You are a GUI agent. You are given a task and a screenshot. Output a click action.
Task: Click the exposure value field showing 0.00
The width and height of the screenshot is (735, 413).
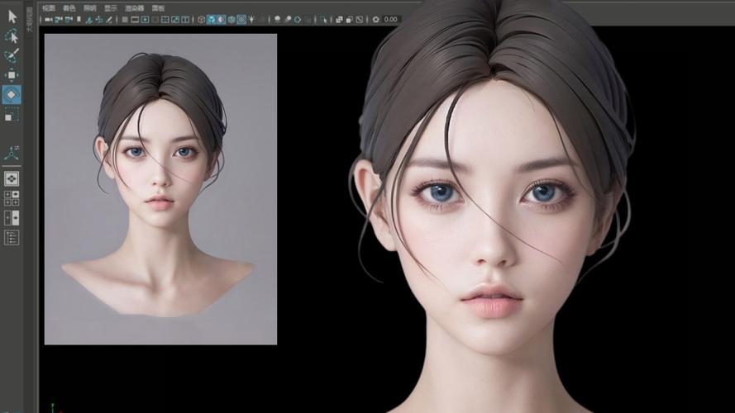(391, 19)
